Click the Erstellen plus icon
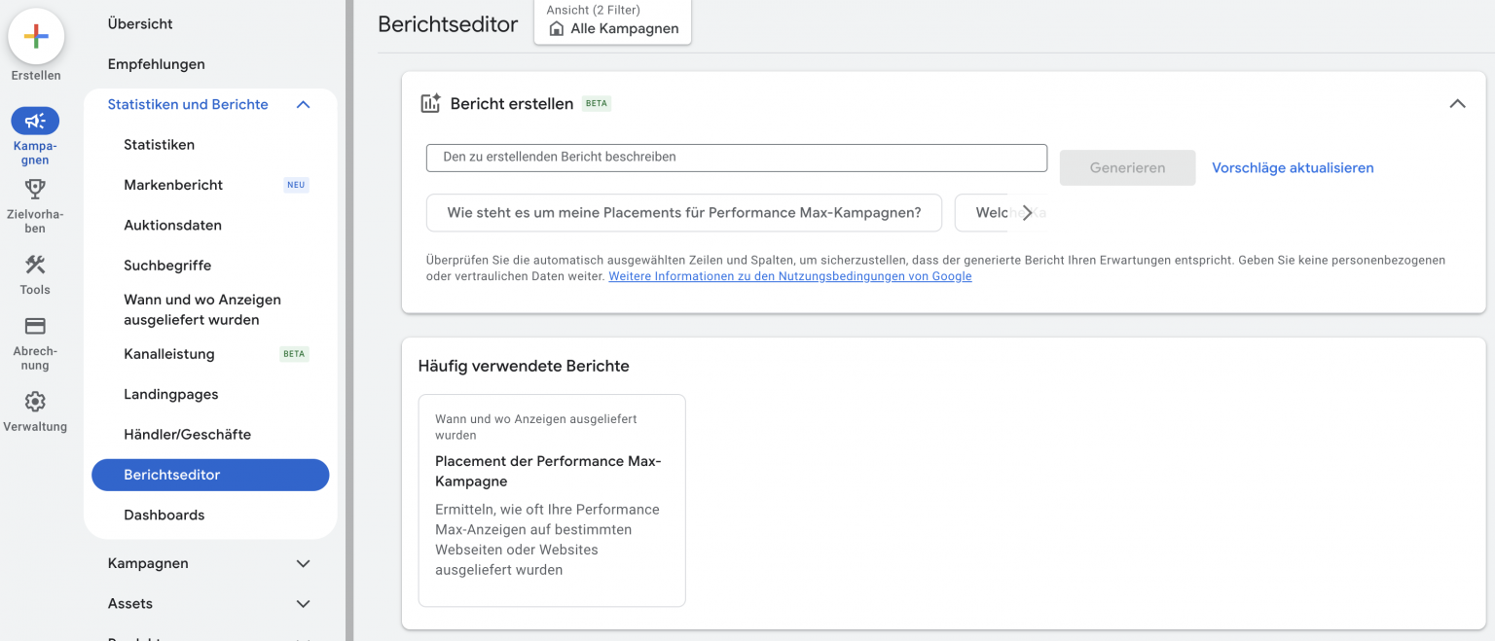 coord(35,36)
